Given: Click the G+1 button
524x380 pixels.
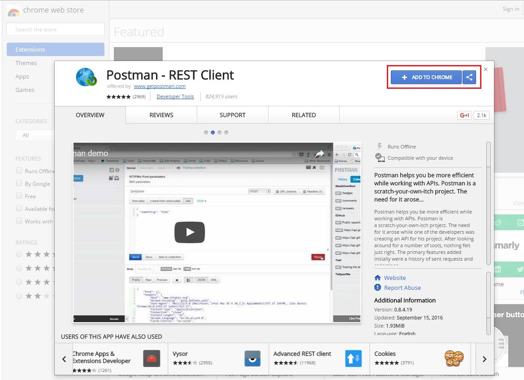Looking at the screenshot, I should coord(464,115).
